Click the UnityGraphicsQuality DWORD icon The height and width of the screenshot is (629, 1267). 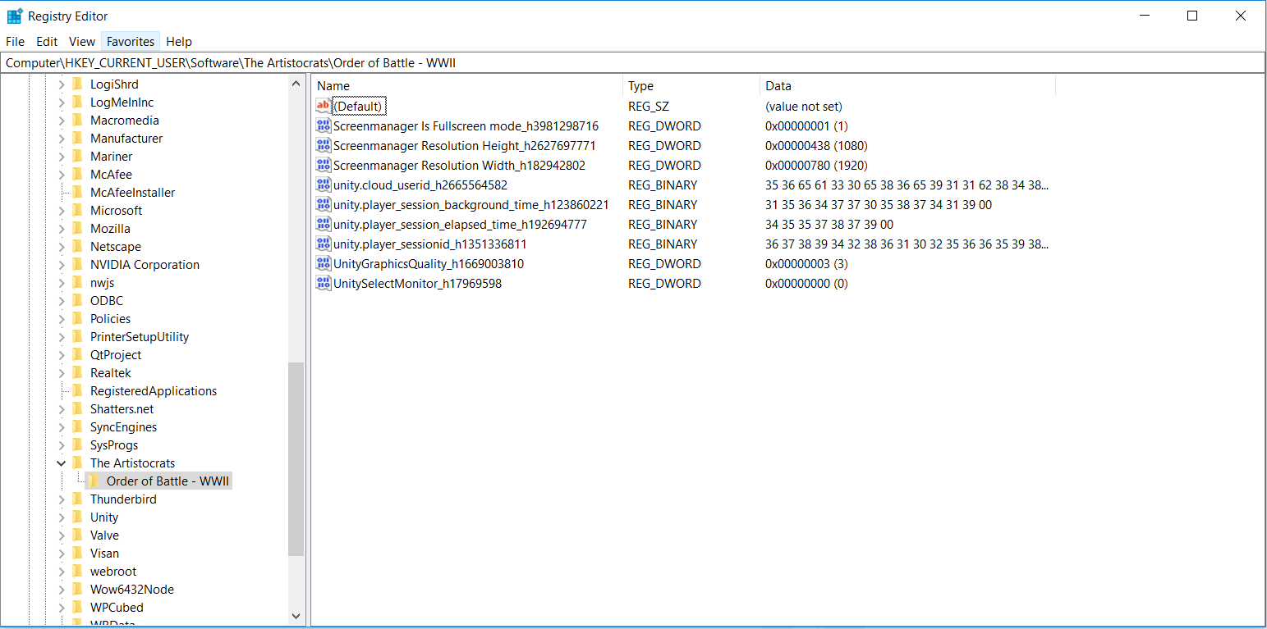(323, 263)
